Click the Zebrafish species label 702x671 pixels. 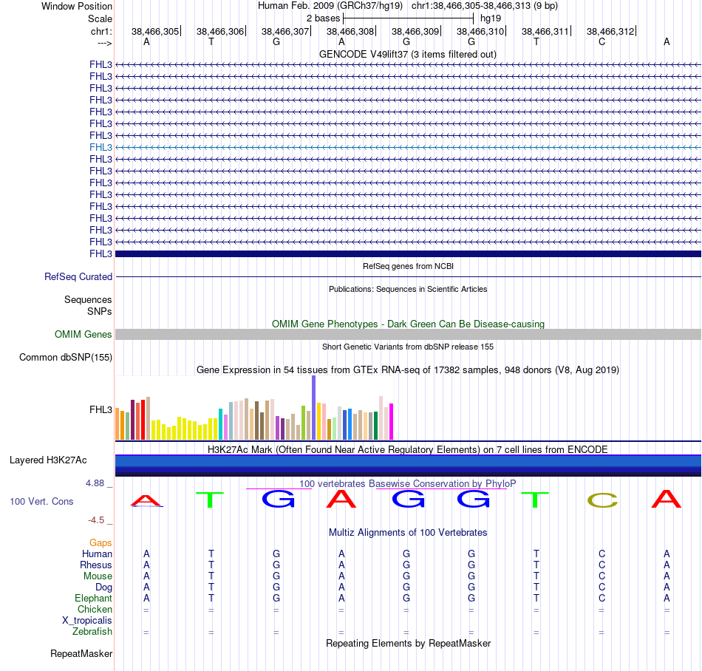(92, 631)
